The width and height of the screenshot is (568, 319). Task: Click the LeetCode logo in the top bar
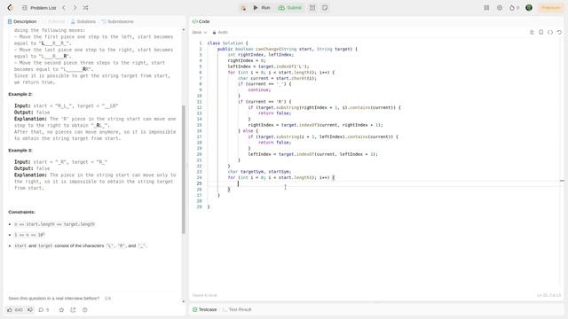pos(10,8)
